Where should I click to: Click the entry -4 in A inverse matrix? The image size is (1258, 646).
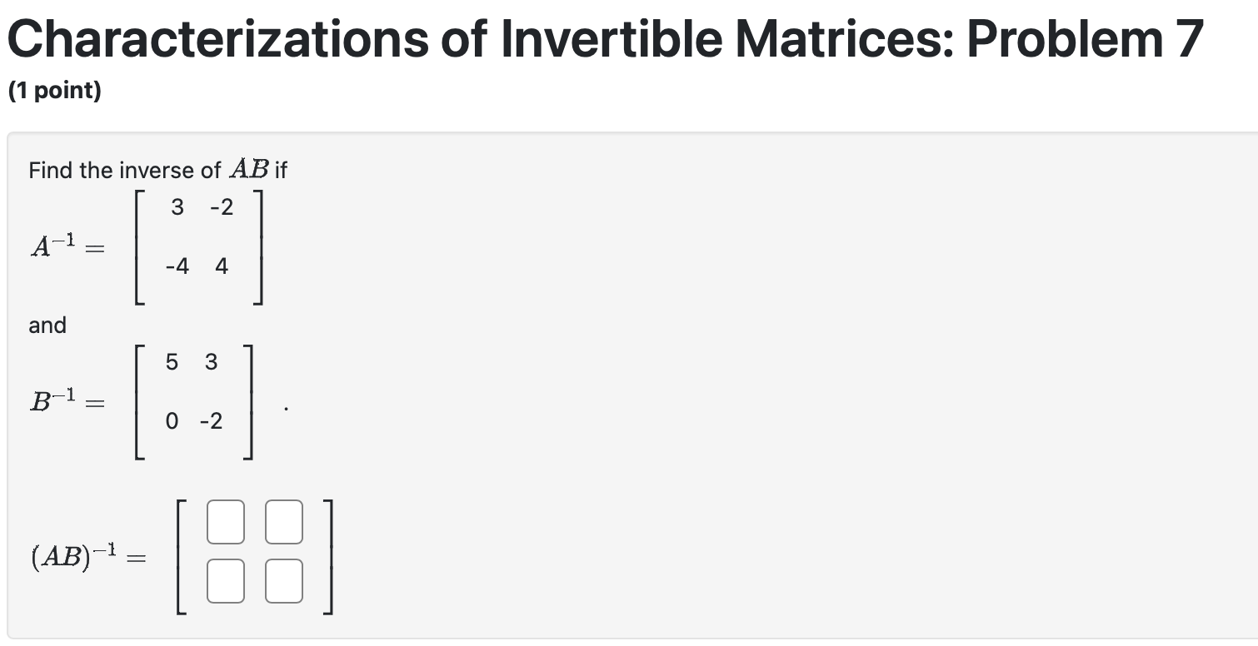[x=177, y=266]
